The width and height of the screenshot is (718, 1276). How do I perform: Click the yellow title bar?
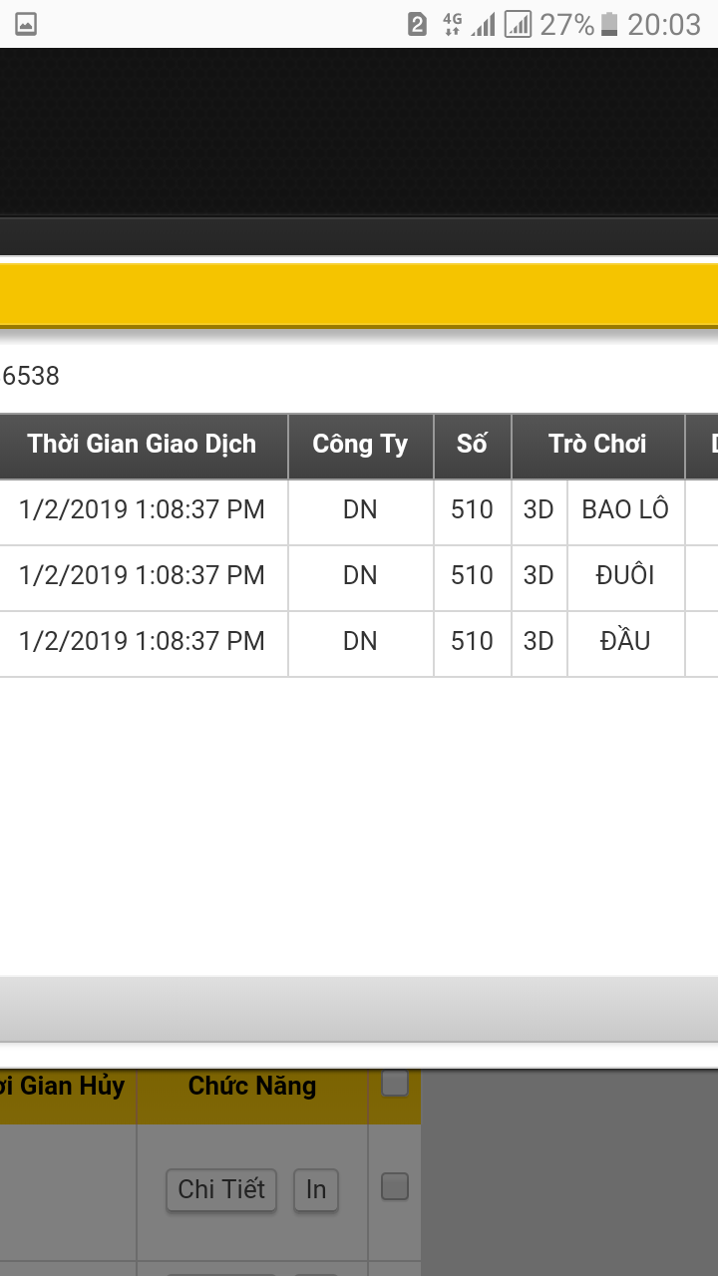[359, 294]
